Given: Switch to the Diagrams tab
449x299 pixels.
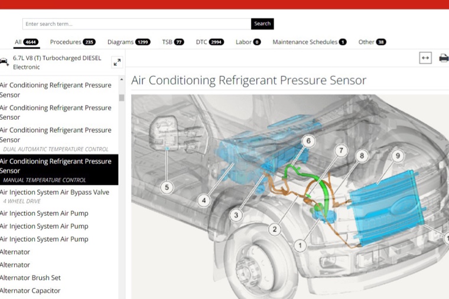Looking at the screenshot, I should coord(129,42).
